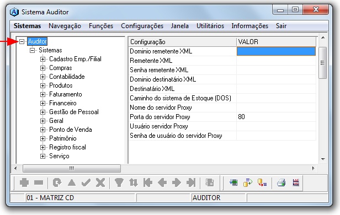This screenshot has height=215, width=340.
Task: Click the horizontal scrollbar left arrow
Action: tap(15, 168)
